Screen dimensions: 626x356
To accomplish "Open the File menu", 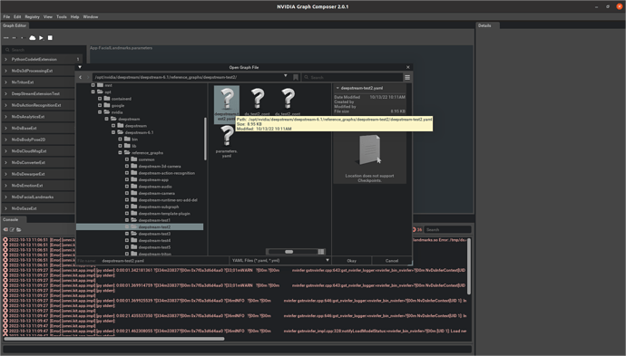I will pyautogui.click(x=6, y=16).
